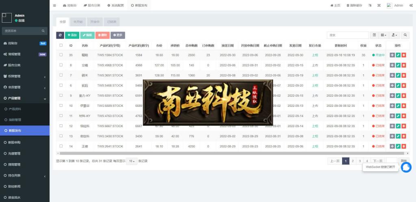The width and height of the screenshot is (416, 202).
Task: Click drag handle icon for row ID 35
Action: 392,55
